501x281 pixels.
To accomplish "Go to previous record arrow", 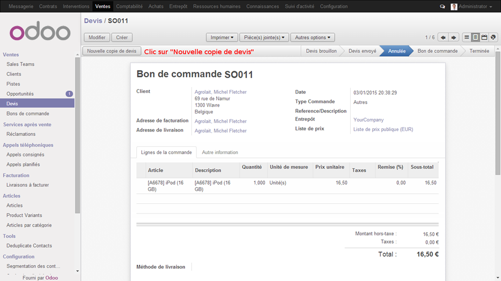I will (x=443, y=37).
